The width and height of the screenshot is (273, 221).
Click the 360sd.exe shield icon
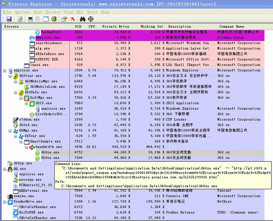(x=16, y=125)
